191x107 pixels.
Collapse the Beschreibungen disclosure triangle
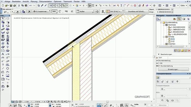click(x=158, y=54)
